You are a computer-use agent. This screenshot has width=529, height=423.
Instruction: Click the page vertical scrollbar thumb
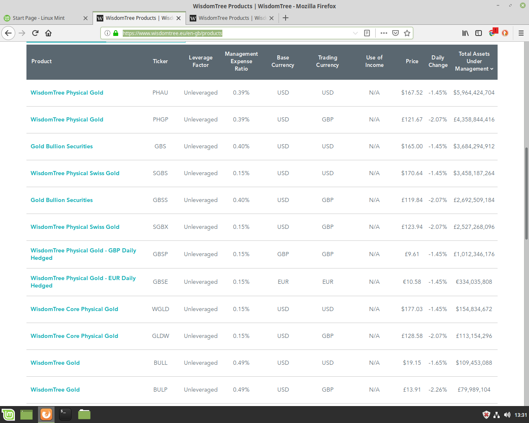pyautogui.click(x=526, y=193)
